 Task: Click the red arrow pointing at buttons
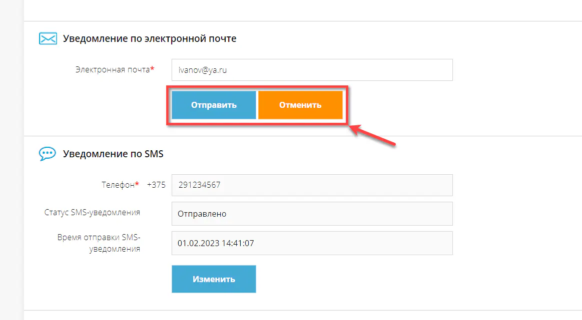[373, 136]
